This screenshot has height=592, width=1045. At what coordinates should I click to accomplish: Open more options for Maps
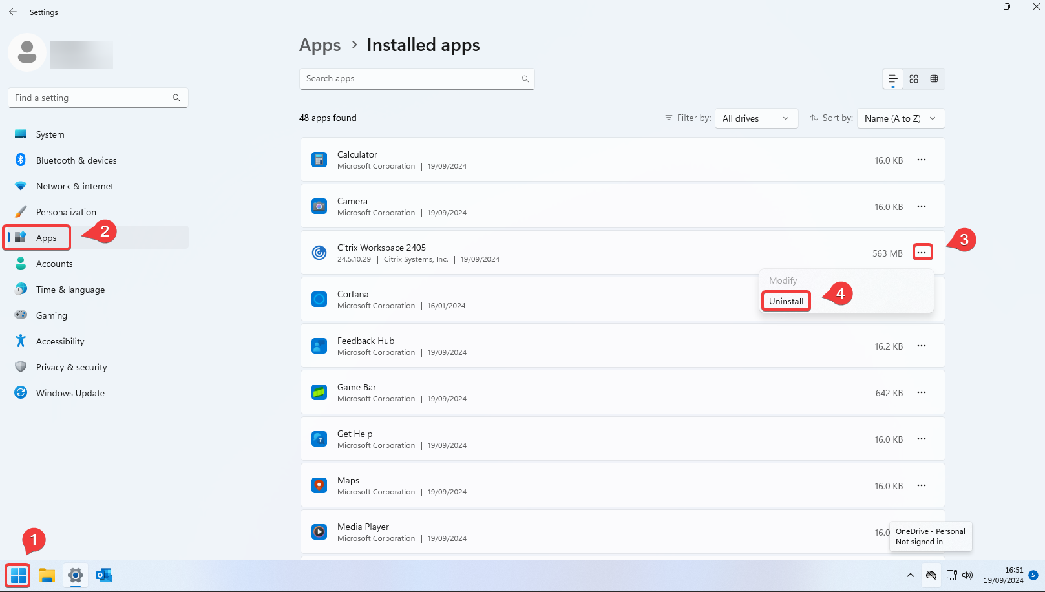click(922, 485)
